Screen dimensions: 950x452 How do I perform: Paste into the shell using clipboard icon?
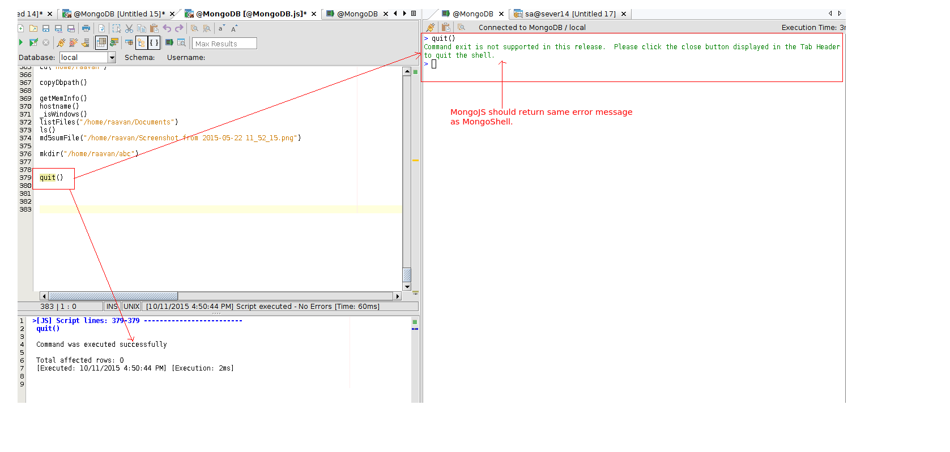click(x=446, y=27)
